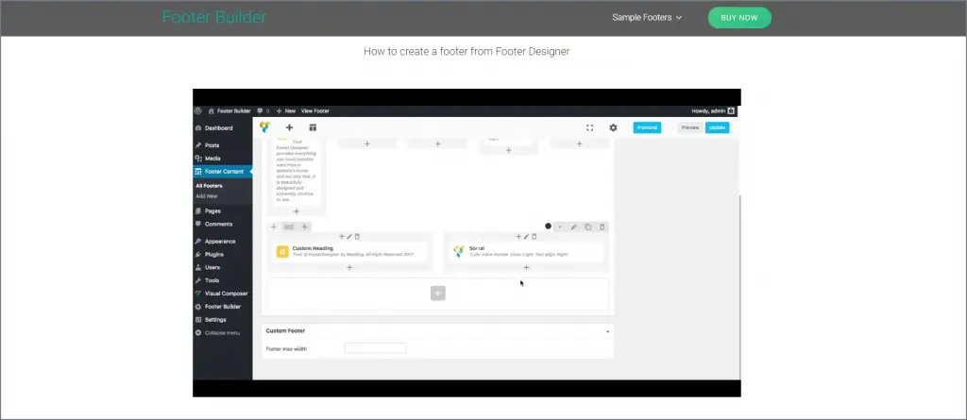Image resolution: width=967 pixels, height=420 pixels.
Task: Click the fullscreen icon in editor toolbar
Action: 589,127
